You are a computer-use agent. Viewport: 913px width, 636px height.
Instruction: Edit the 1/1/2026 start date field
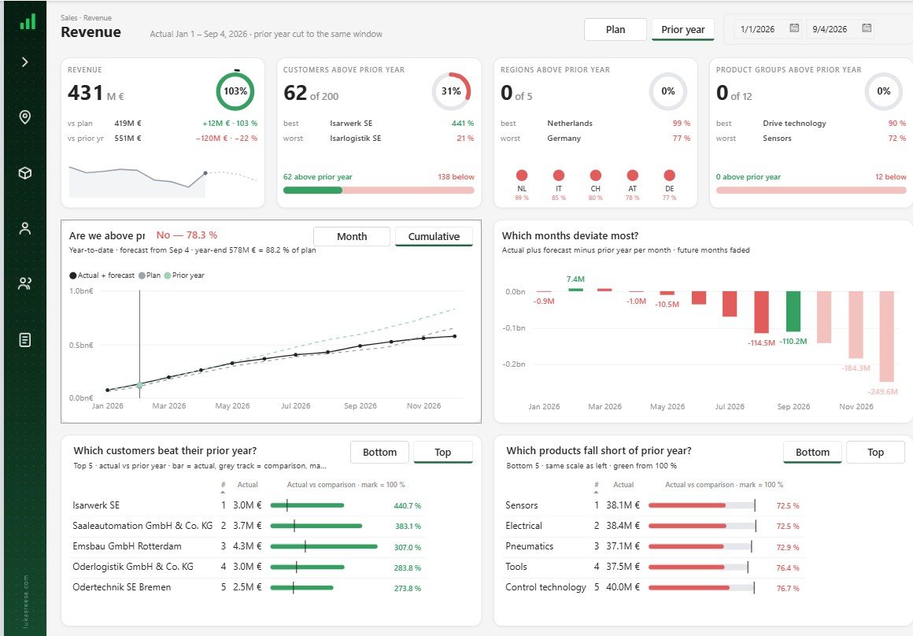click(x=757, y=29)
